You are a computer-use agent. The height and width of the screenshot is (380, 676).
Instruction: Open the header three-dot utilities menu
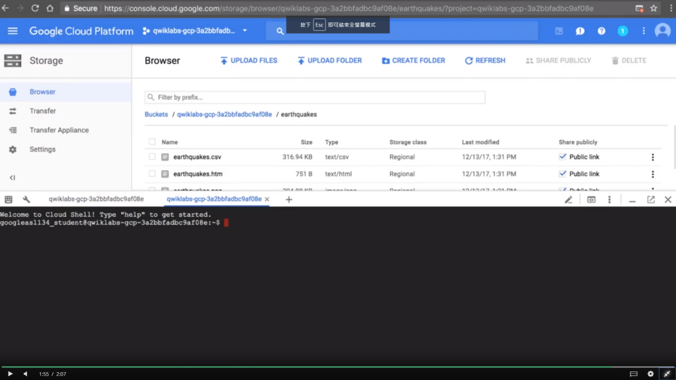pyautogui.click(x=643, y=31)
